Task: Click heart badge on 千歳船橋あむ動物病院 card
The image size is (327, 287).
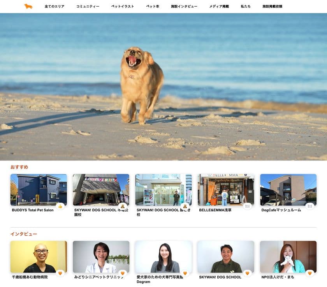Action: point(60,273)
